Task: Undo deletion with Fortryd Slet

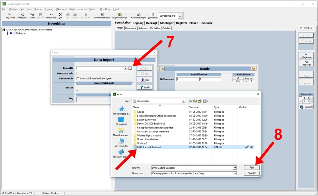Action: [x=51, y=16]
